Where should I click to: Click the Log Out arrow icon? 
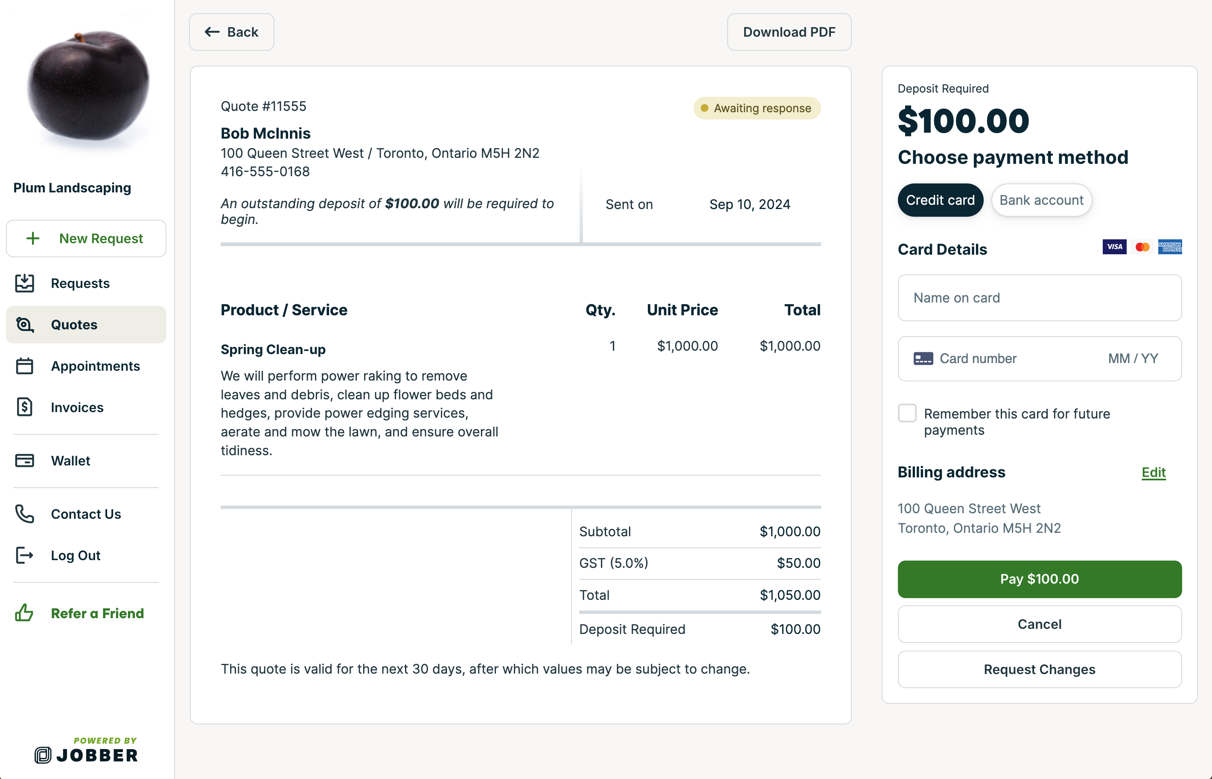coord(24,555)
